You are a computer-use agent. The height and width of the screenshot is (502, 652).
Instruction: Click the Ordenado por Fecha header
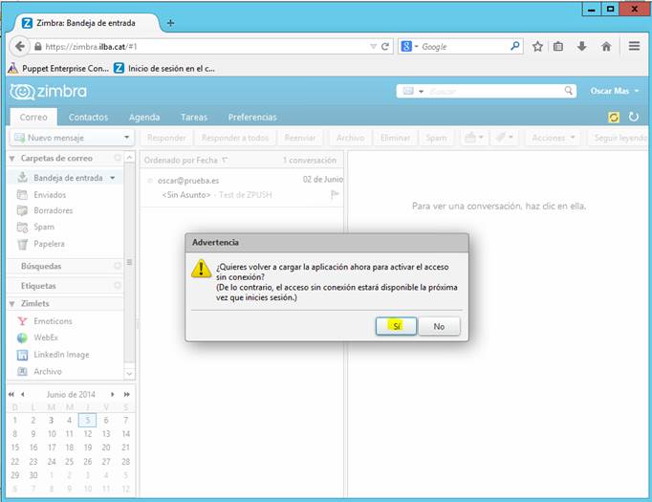(185, 160)
